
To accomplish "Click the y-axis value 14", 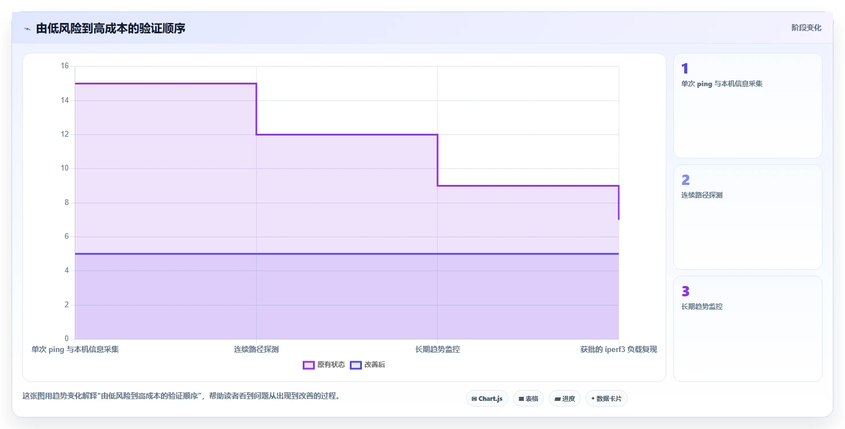I will 64,101.
